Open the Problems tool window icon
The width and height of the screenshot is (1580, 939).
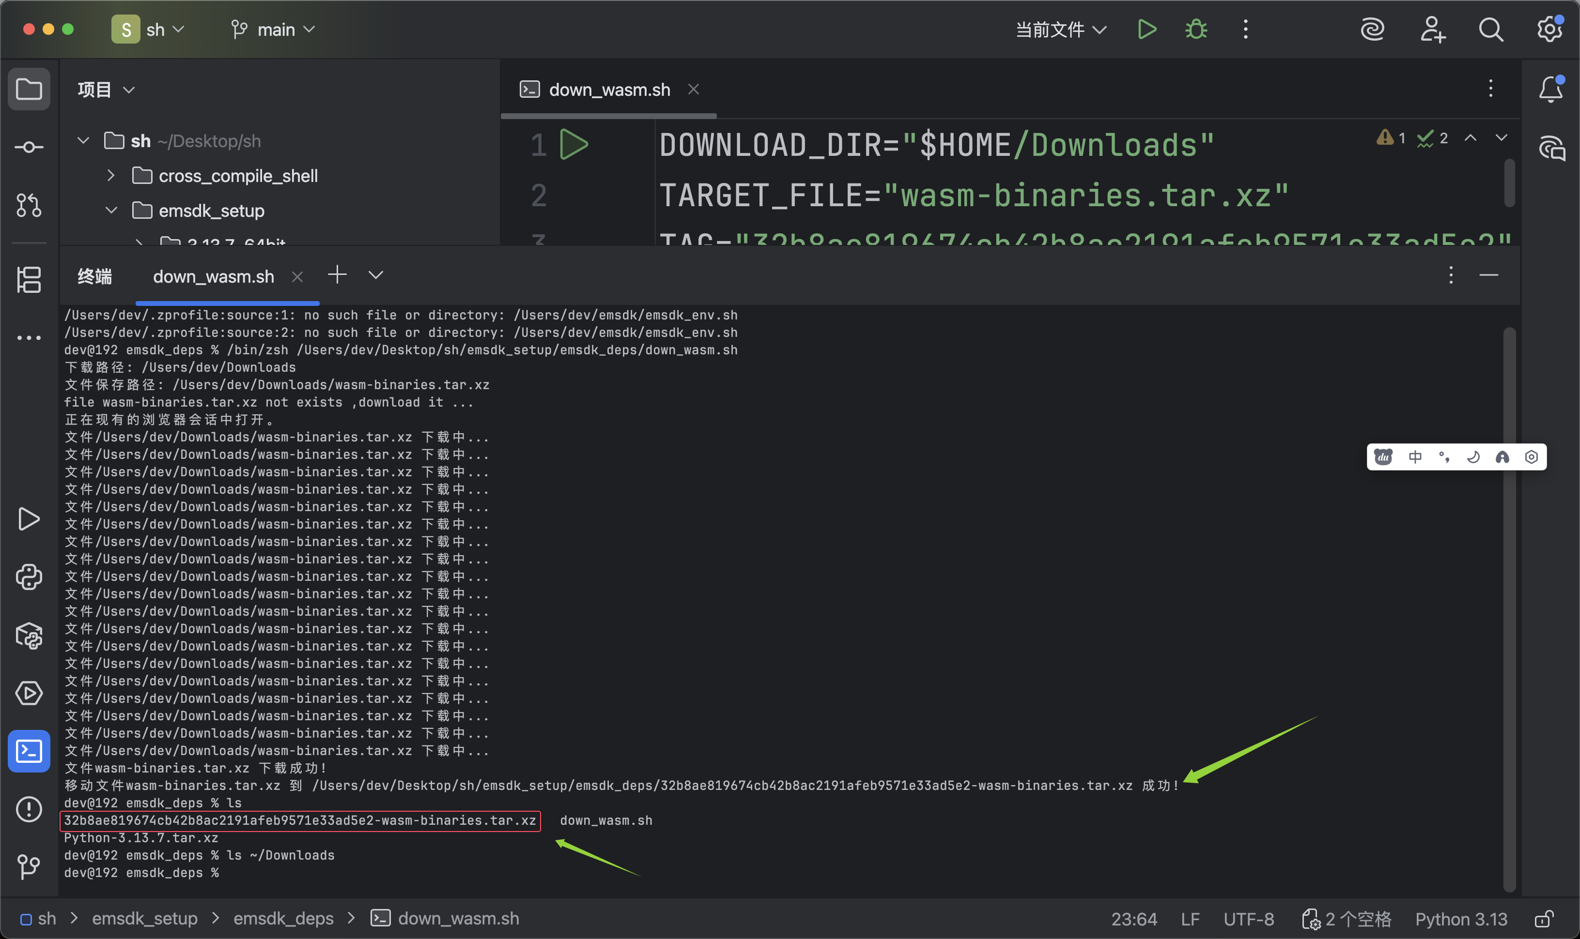coord(29,809)
